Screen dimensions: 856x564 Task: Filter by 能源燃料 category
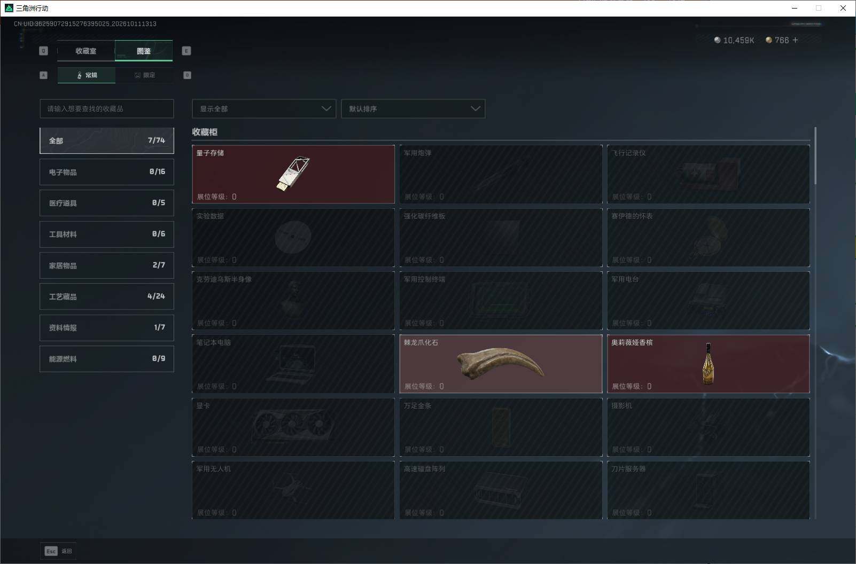pyautogui.click(x=107, y=359)
